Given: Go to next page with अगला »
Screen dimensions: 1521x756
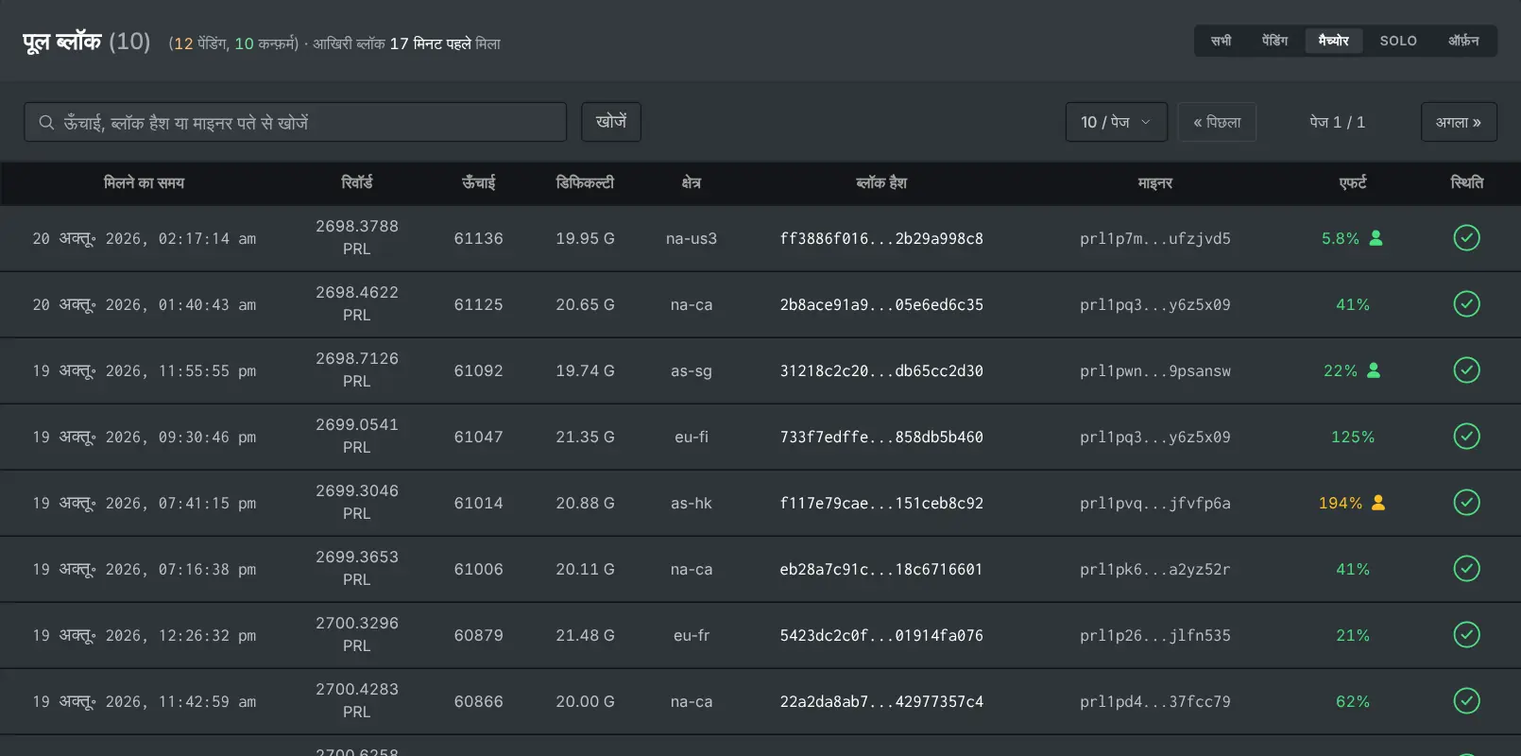Looking at the screenshot, I should tap(1459, 122).
